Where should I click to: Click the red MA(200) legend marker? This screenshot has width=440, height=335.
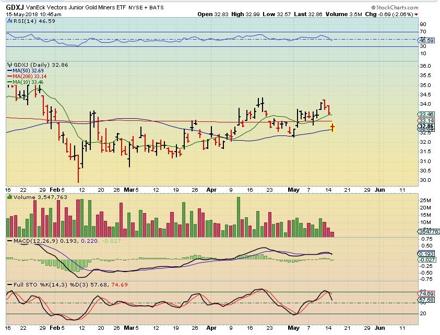point(8,76)
